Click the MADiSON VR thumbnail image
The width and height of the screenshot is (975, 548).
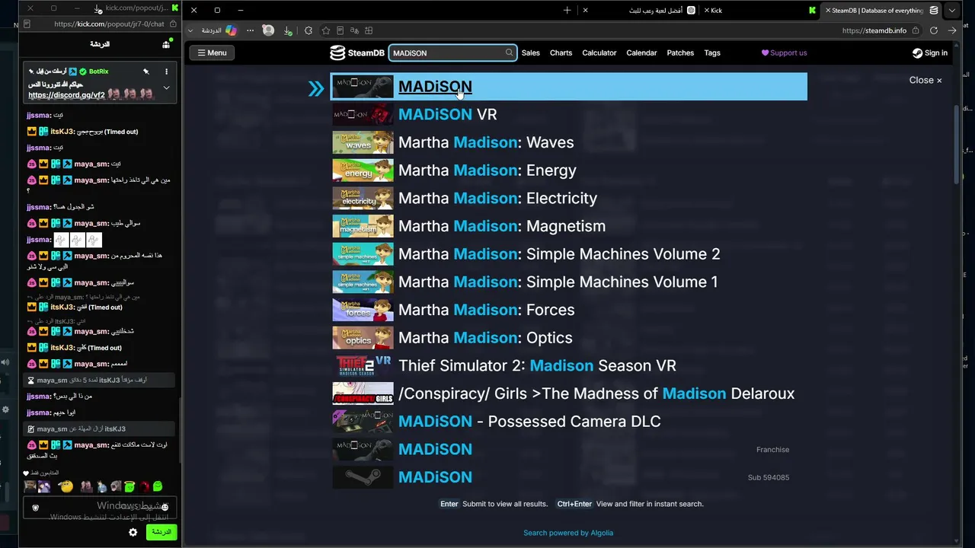363,115
